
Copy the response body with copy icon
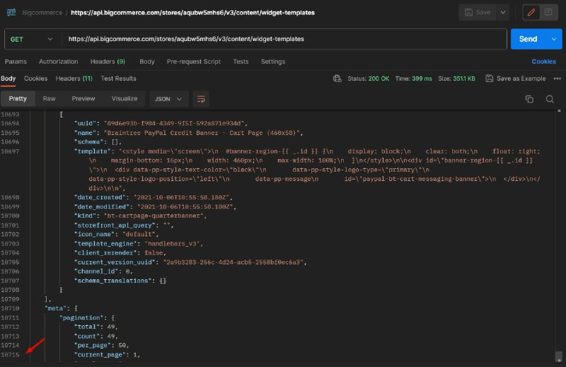pos(529,99)
